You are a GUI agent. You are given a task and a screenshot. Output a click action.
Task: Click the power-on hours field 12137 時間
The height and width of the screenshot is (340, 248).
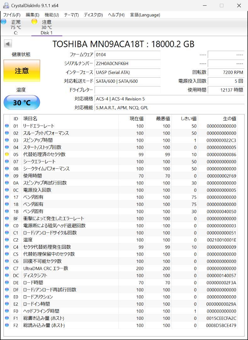click(x=226, y=90)
